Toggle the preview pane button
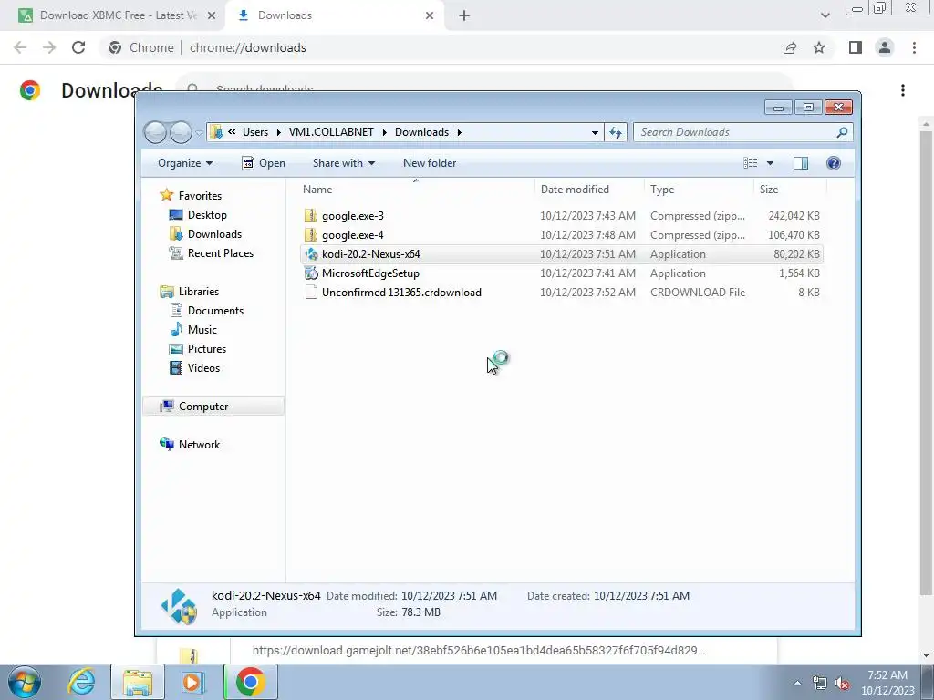Viewport: 934px width, 700px height. (x=801, y=163)
